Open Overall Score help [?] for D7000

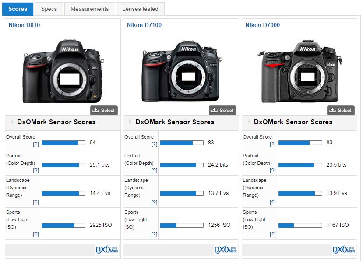tap(273, 144)
